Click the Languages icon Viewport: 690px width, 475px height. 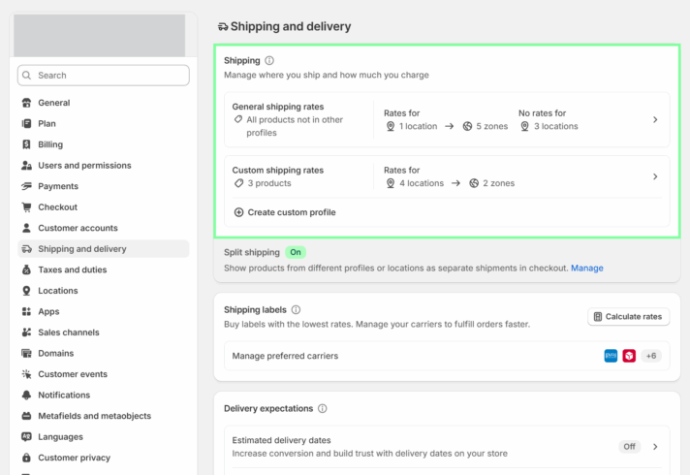click(x=26, y=436)
